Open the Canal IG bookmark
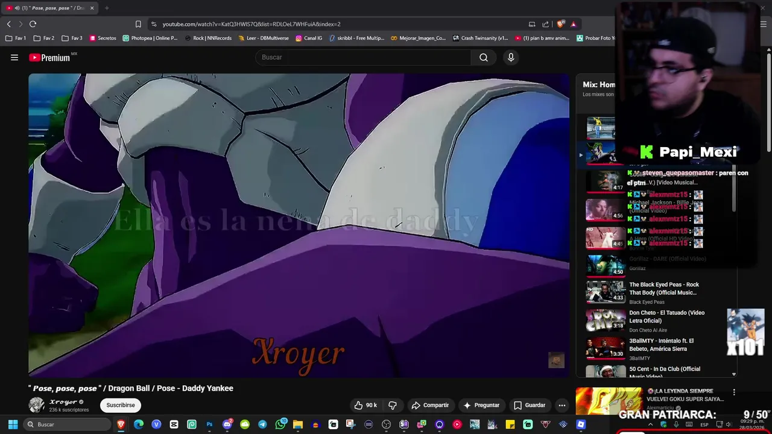The image size is (772, 434). pos(309,38)
